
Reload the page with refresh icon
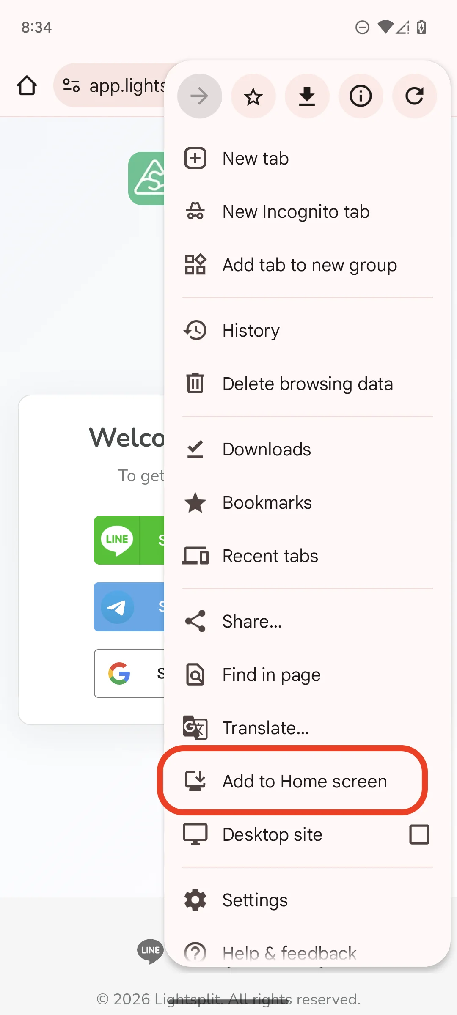414,96
